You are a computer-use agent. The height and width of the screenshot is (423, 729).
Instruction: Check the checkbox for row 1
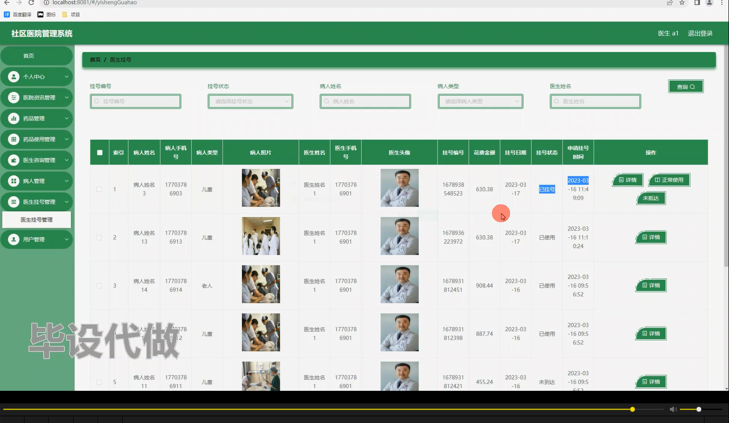point(99,189)
